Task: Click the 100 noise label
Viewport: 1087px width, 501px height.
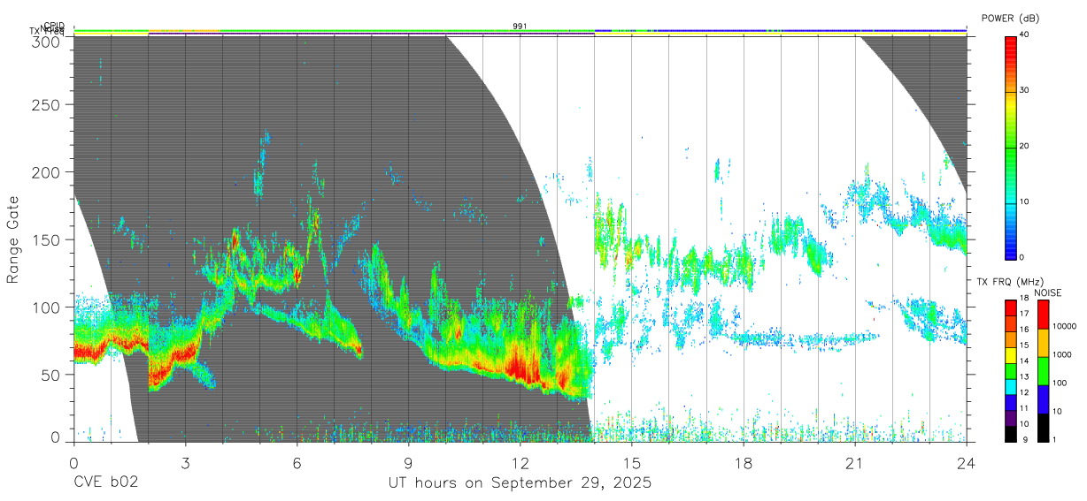Action: (x=1060, y=383)
